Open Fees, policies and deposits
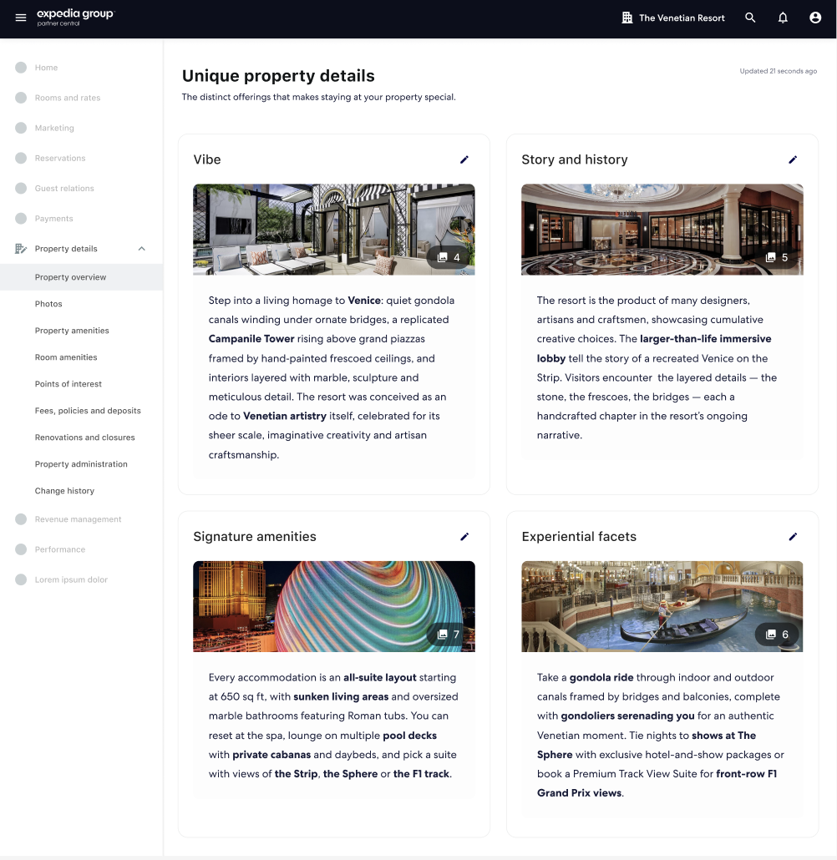This screenshot has width=837, height=860. [x=88, y=411]
